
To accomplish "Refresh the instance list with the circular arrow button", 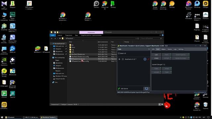I will (x=146, y=89).
